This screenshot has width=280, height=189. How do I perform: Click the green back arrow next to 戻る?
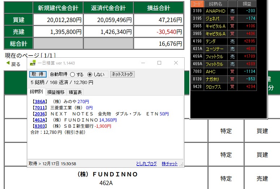8,63
